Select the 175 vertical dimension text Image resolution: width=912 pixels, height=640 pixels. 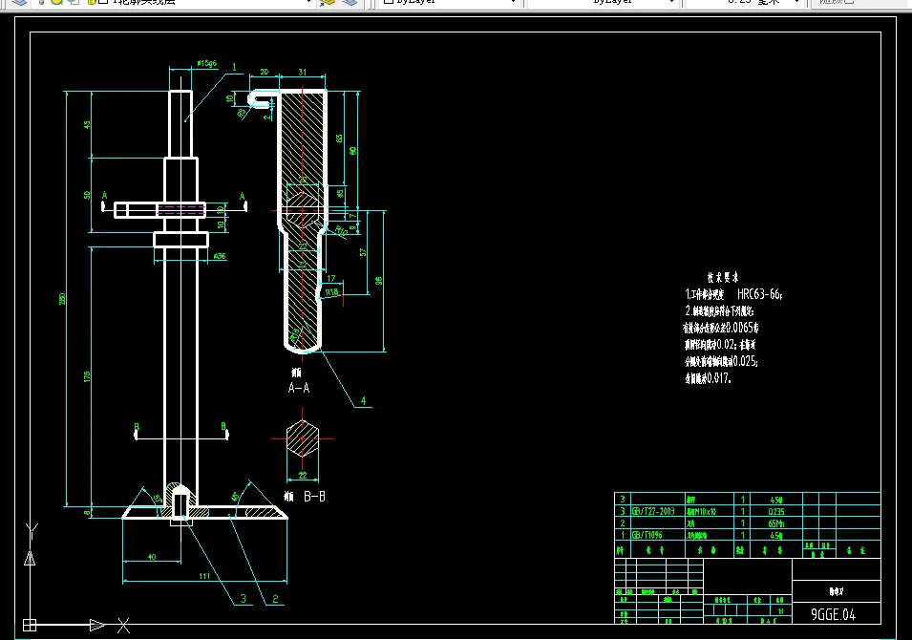87,376
